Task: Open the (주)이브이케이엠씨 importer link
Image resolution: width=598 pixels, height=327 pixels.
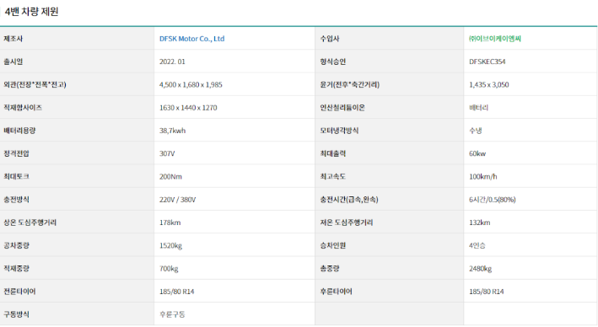Action: pyautogui.click(x=494, y=39)
